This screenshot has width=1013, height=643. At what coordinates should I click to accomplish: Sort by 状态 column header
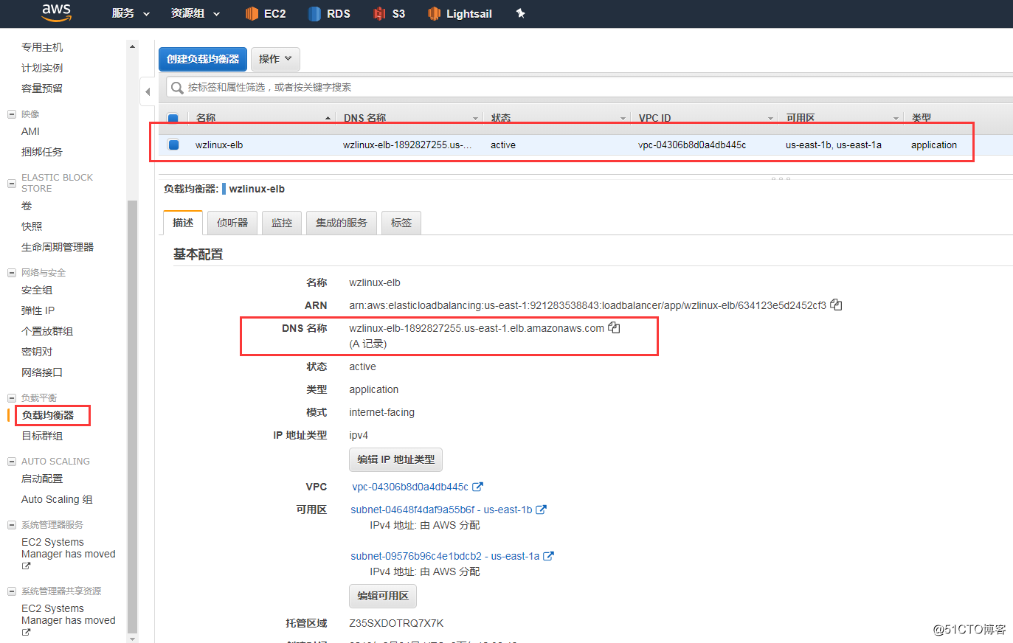557,118
